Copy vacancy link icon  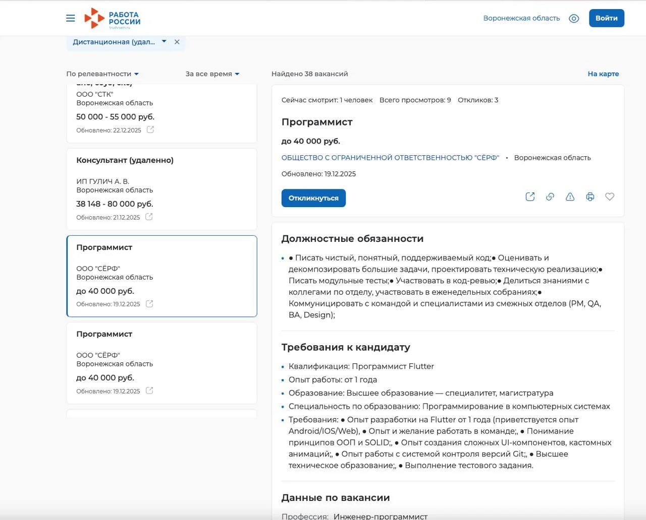tap(550, 197)
